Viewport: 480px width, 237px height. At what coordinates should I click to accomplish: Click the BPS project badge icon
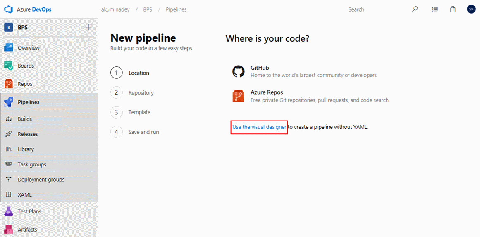[x=9, y=28]
